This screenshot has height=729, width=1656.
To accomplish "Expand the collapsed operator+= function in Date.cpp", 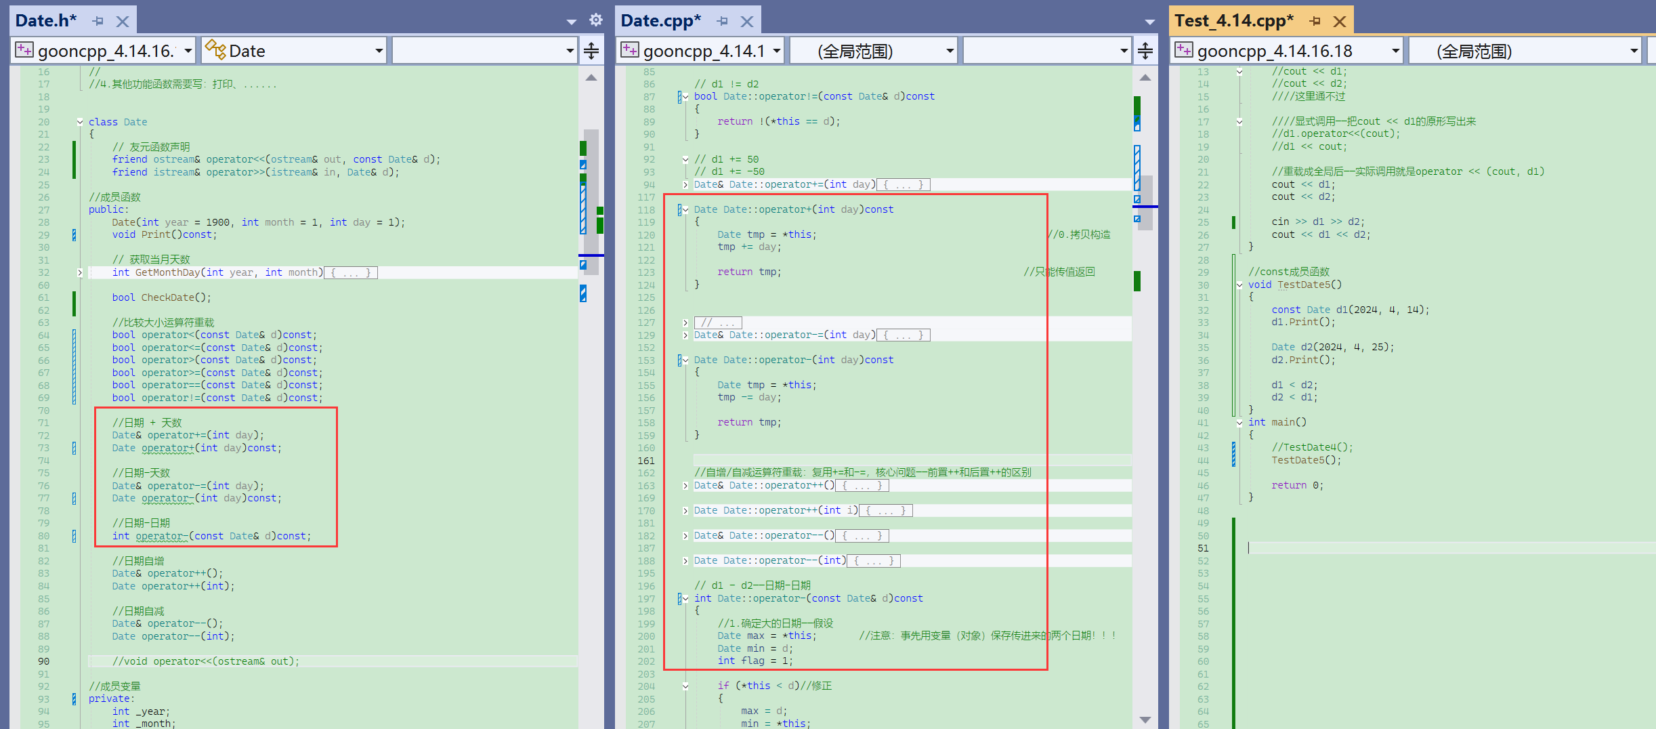I will pos(685,184).
